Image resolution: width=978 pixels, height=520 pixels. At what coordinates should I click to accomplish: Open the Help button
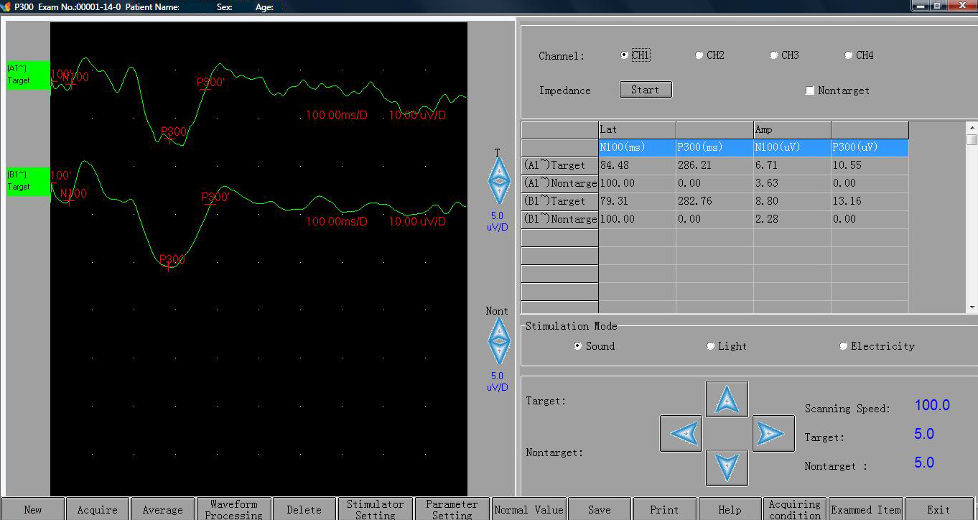(x=730, y=509)
